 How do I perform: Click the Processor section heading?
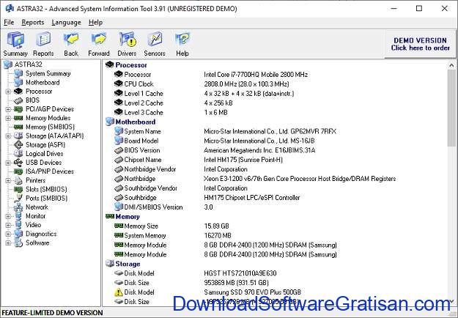coord(131,65)
